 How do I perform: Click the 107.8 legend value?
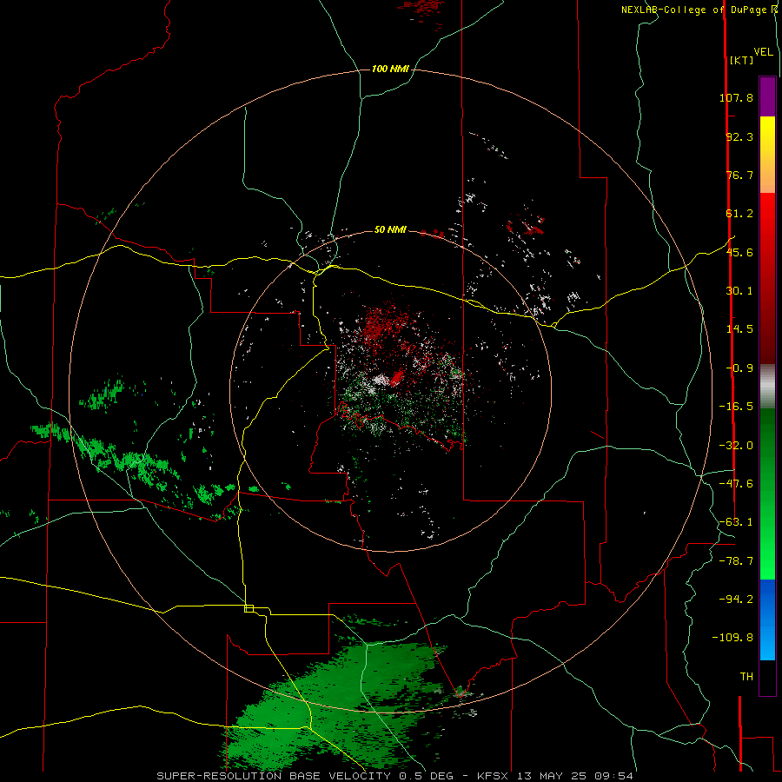coord(736,97)
